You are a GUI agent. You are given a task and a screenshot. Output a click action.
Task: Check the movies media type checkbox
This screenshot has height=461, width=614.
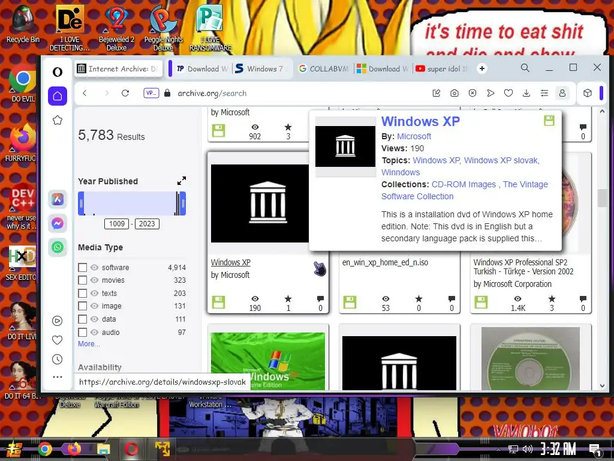click(x=82, y=280)
